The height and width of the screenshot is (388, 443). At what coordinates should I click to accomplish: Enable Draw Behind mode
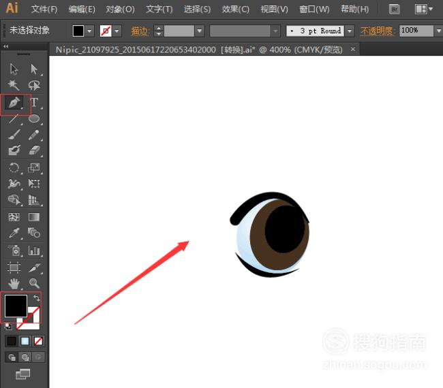click(x=25, y=357)
